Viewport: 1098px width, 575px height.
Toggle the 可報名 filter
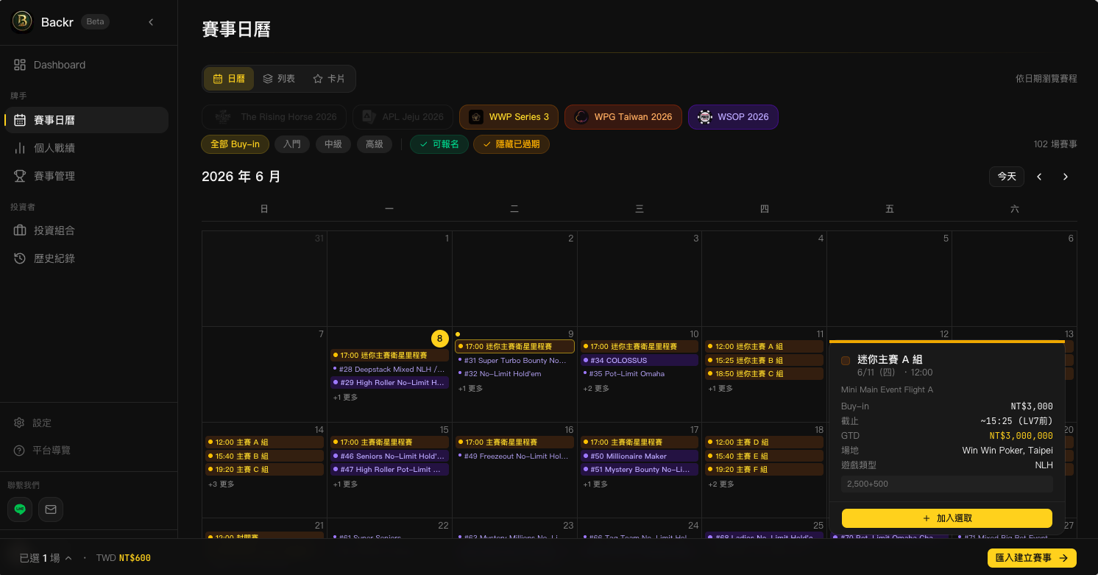pos(439,144)
